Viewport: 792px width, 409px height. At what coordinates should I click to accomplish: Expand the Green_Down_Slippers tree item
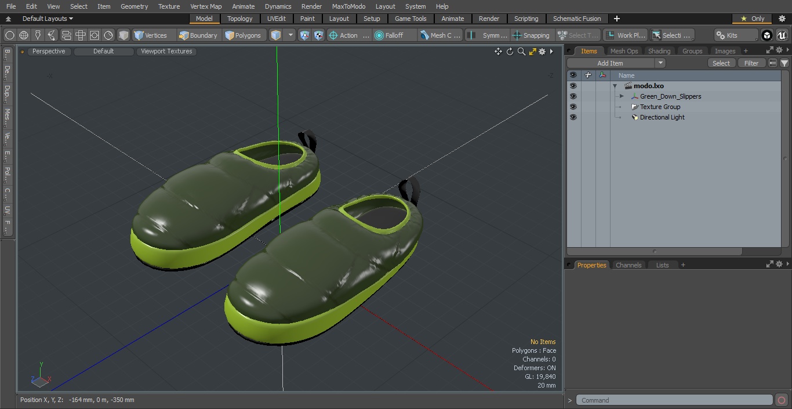(622, 96)
